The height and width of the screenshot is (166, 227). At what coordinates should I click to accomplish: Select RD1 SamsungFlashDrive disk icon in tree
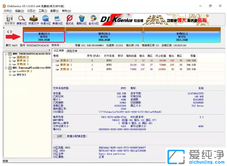(10, 68)
